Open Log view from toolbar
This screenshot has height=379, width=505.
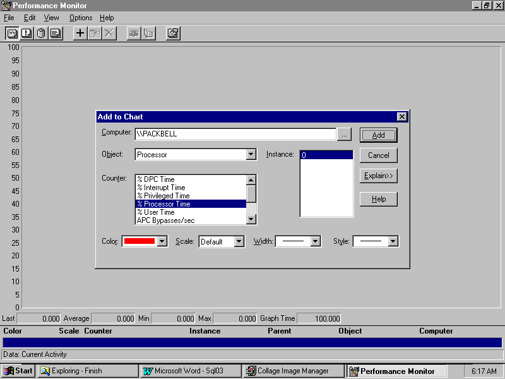click(x=41, y=33)
